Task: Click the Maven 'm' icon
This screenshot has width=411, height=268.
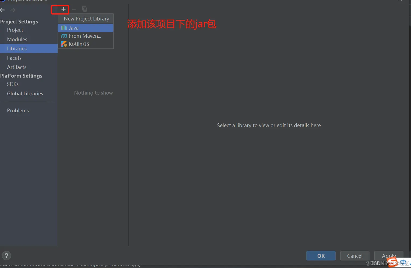Action: coord(64,36)
